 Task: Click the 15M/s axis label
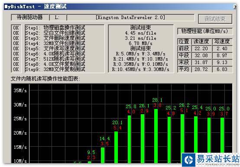[20, 147]
